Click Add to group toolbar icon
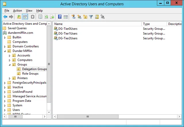Viewport: 184px width, 127px height. point(103,17)
